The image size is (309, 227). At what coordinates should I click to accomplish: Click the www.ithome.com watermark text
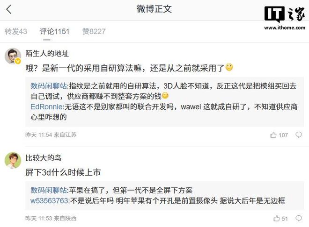pos(285,28)
